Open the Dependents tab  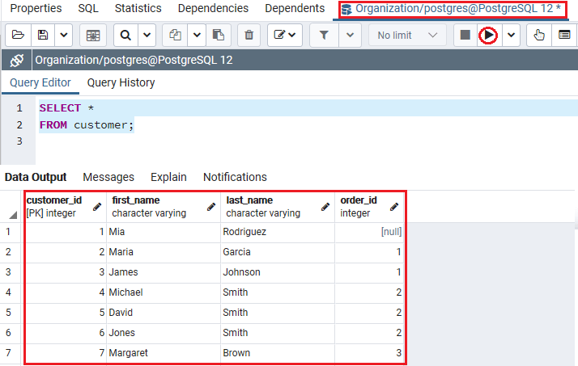coord(295,8)
